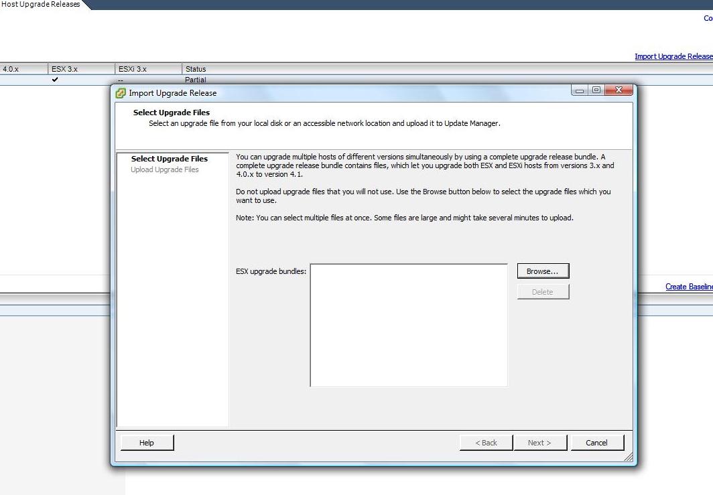Screen dimensions: 713x495
Task: Click the Browse... button
Action: click(543, 271)
